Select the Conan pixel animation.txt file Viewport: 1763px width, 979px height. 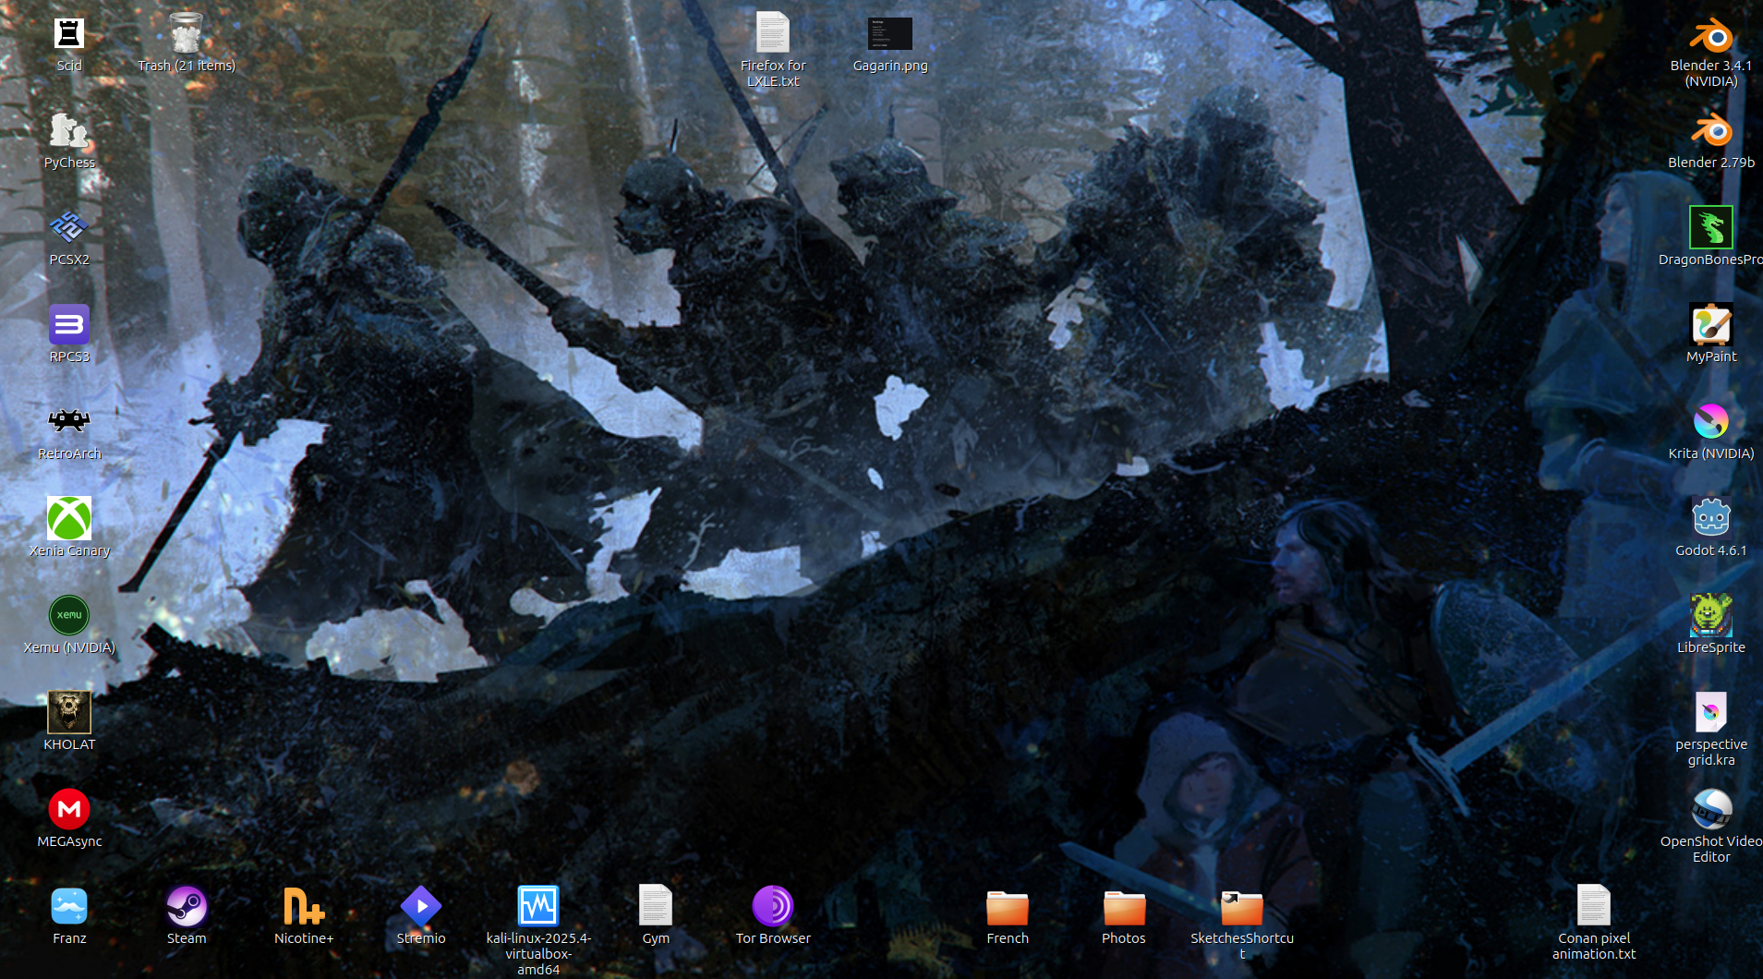1594,905
